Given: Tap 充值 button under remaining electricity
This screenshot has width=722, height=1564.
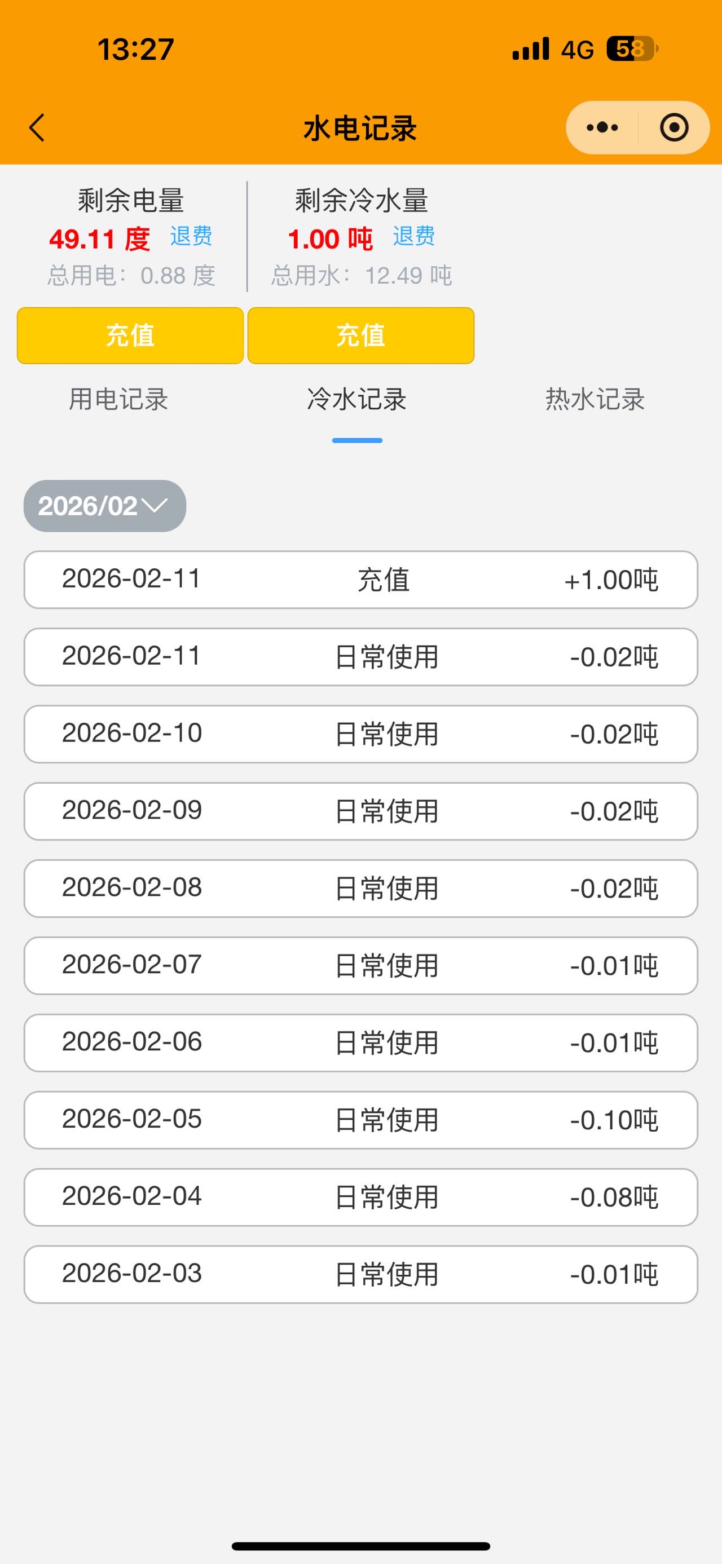Looking at the screenshot, I should (130, 336).
